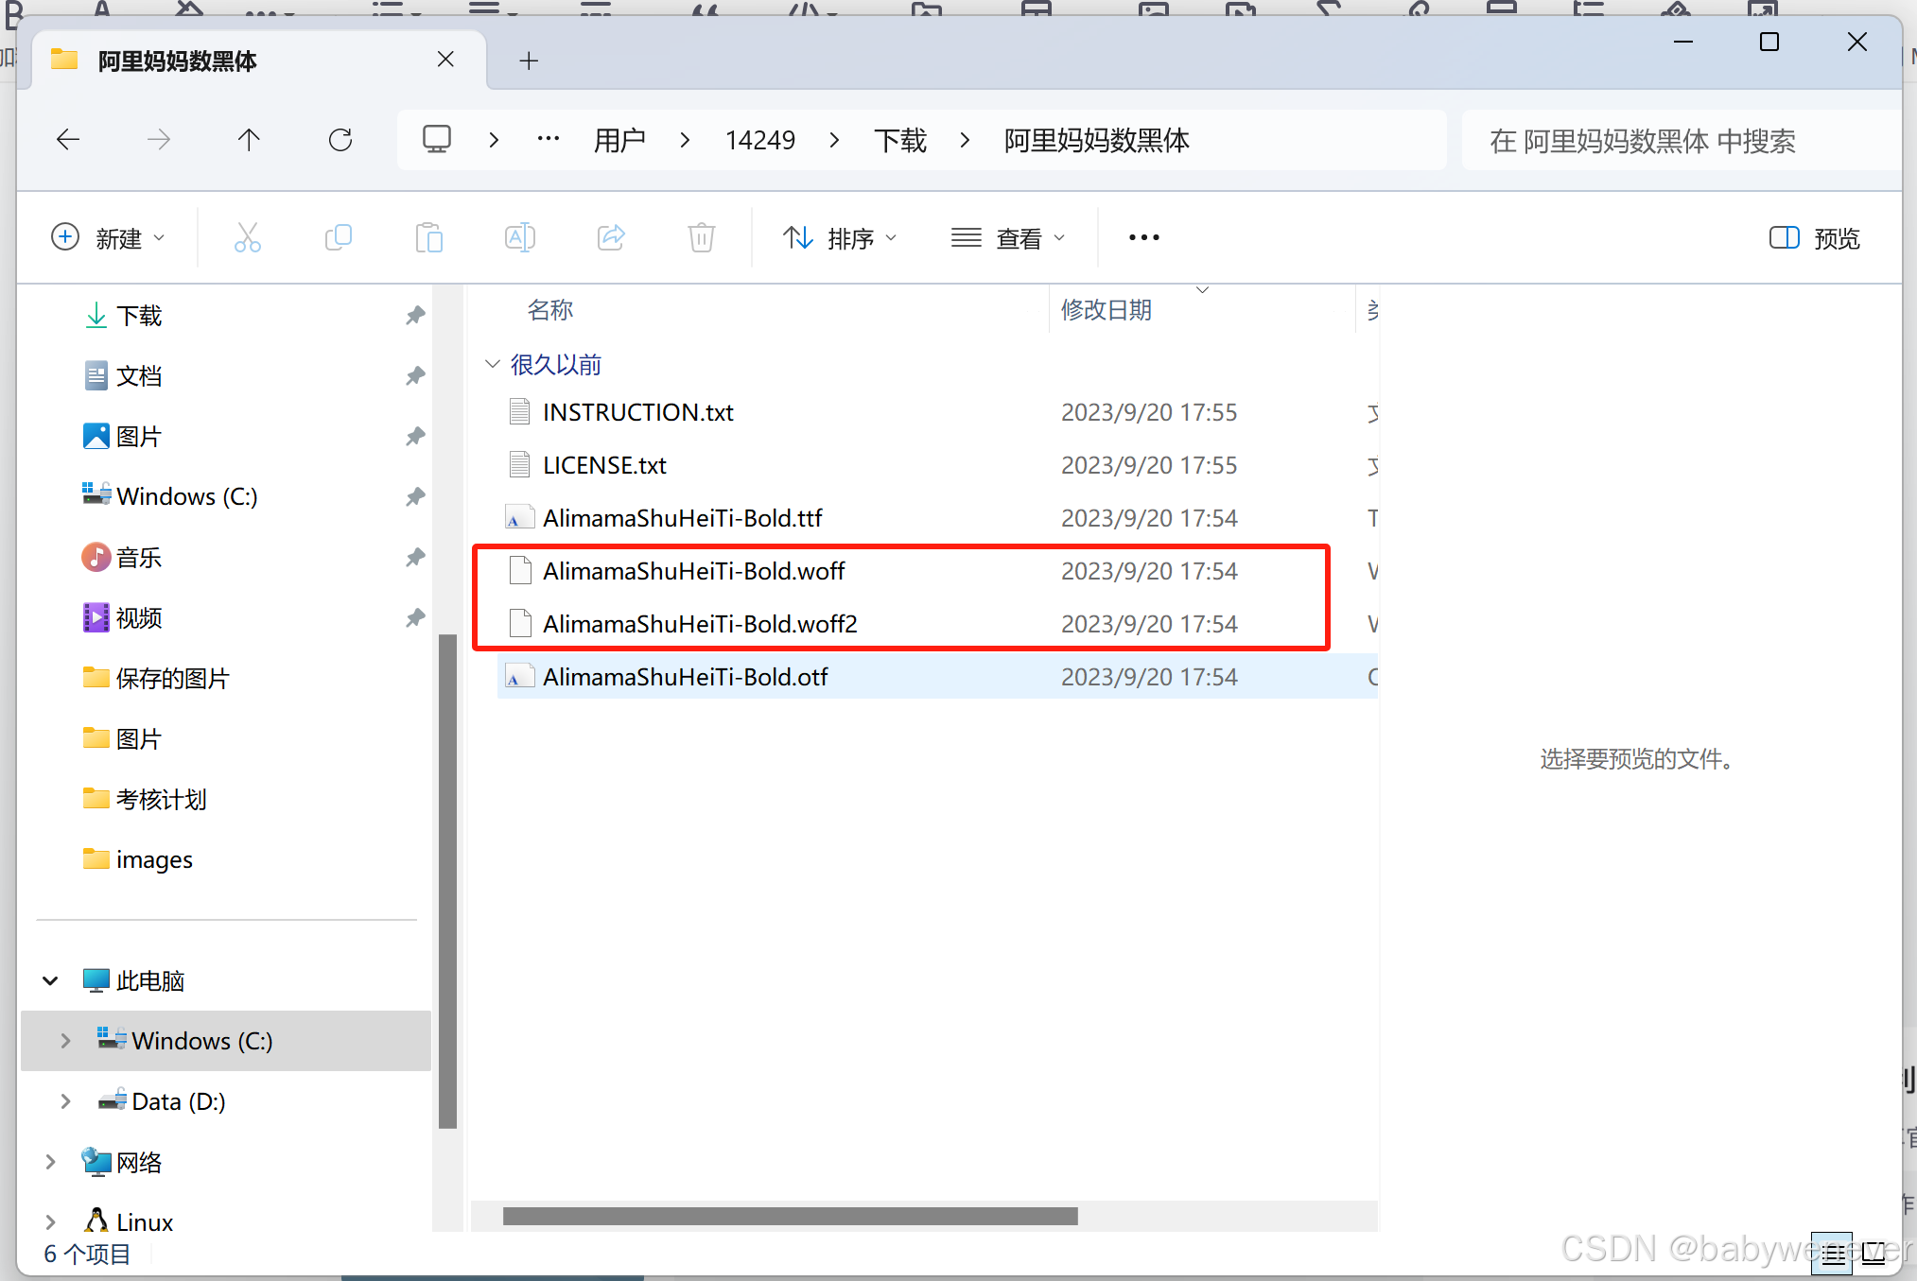The width and height of the screenshot is (1917, 1281).
Task: Switch to details view icon at bottom right
Action: pyautogui.click(x=1834, y=1254)
